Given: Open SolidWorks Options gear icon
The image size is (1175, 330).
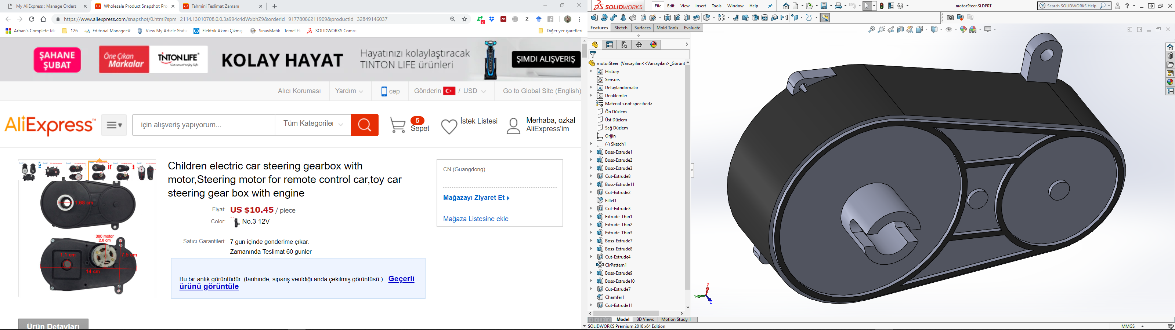Looking at the screenshot, I should pyautogui.click(x=900, y=6).
